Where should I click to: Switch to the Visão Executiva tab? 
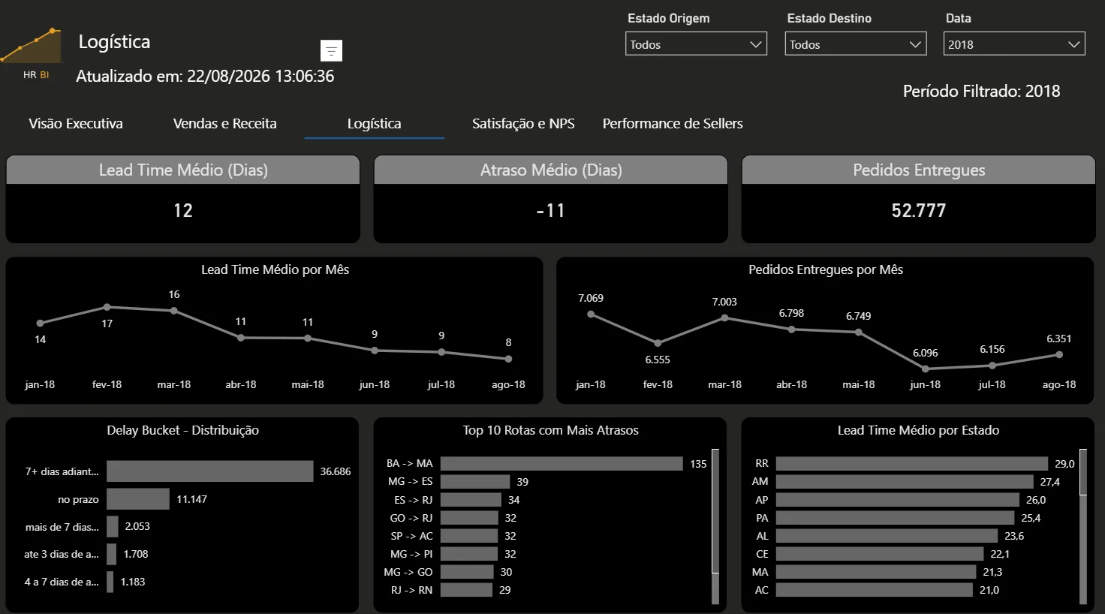pyautogui.click(x=76, y=124)
